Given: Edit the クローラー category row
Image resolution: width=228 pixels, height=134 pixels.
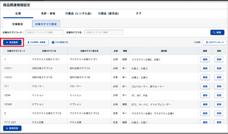Looking at the screenshot, I should [205, 86].
